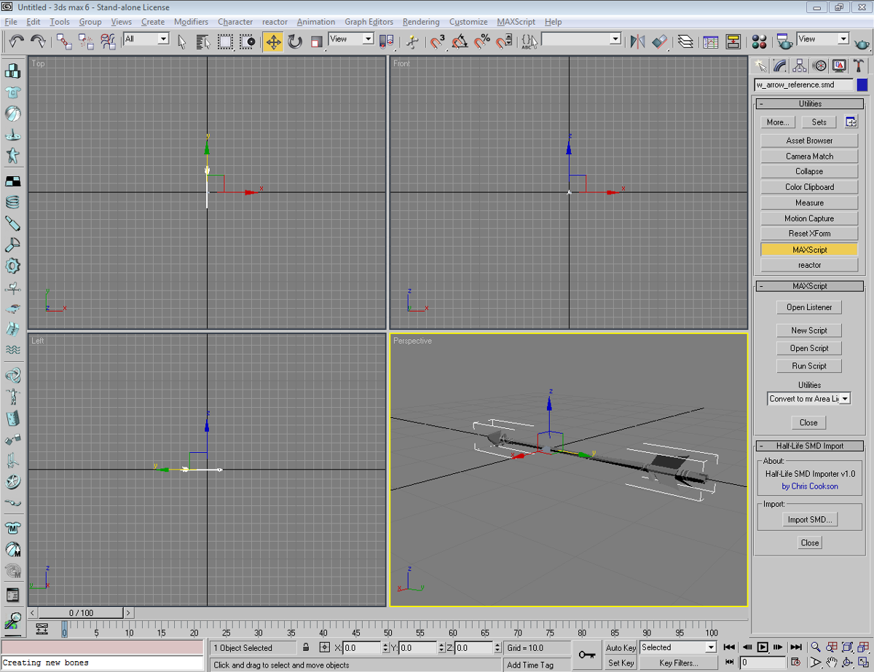Click the blue color swatch beside the filename

[x=862, y=84]
